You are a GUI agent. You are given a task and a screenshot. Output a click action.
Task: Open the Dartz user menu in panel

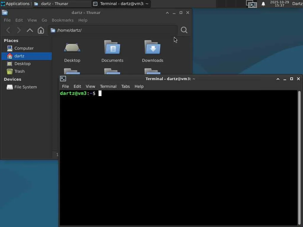[x=297, y=4]
